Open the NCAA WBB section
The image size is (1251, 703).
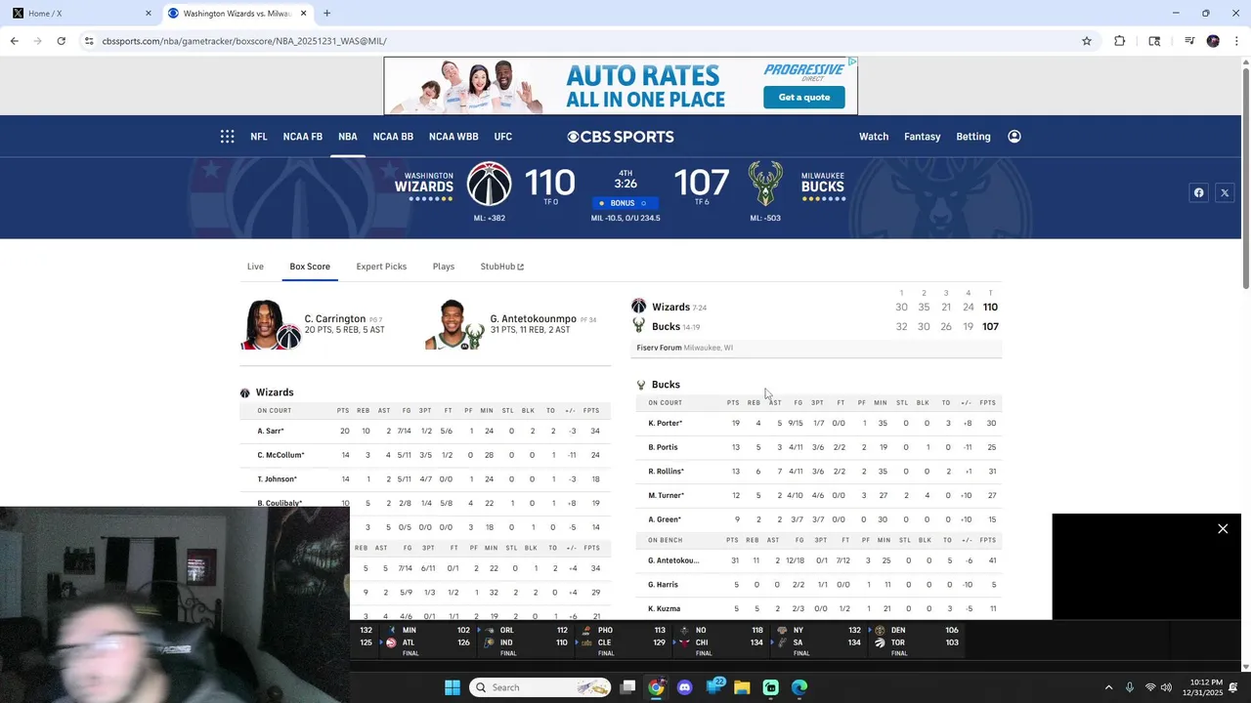pos(453,137)
